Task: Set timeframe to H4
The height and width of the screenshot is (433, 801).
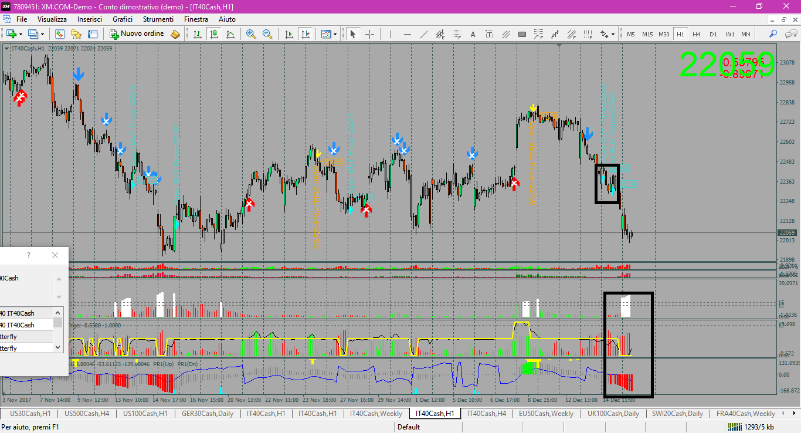Action: coord(697,34)
